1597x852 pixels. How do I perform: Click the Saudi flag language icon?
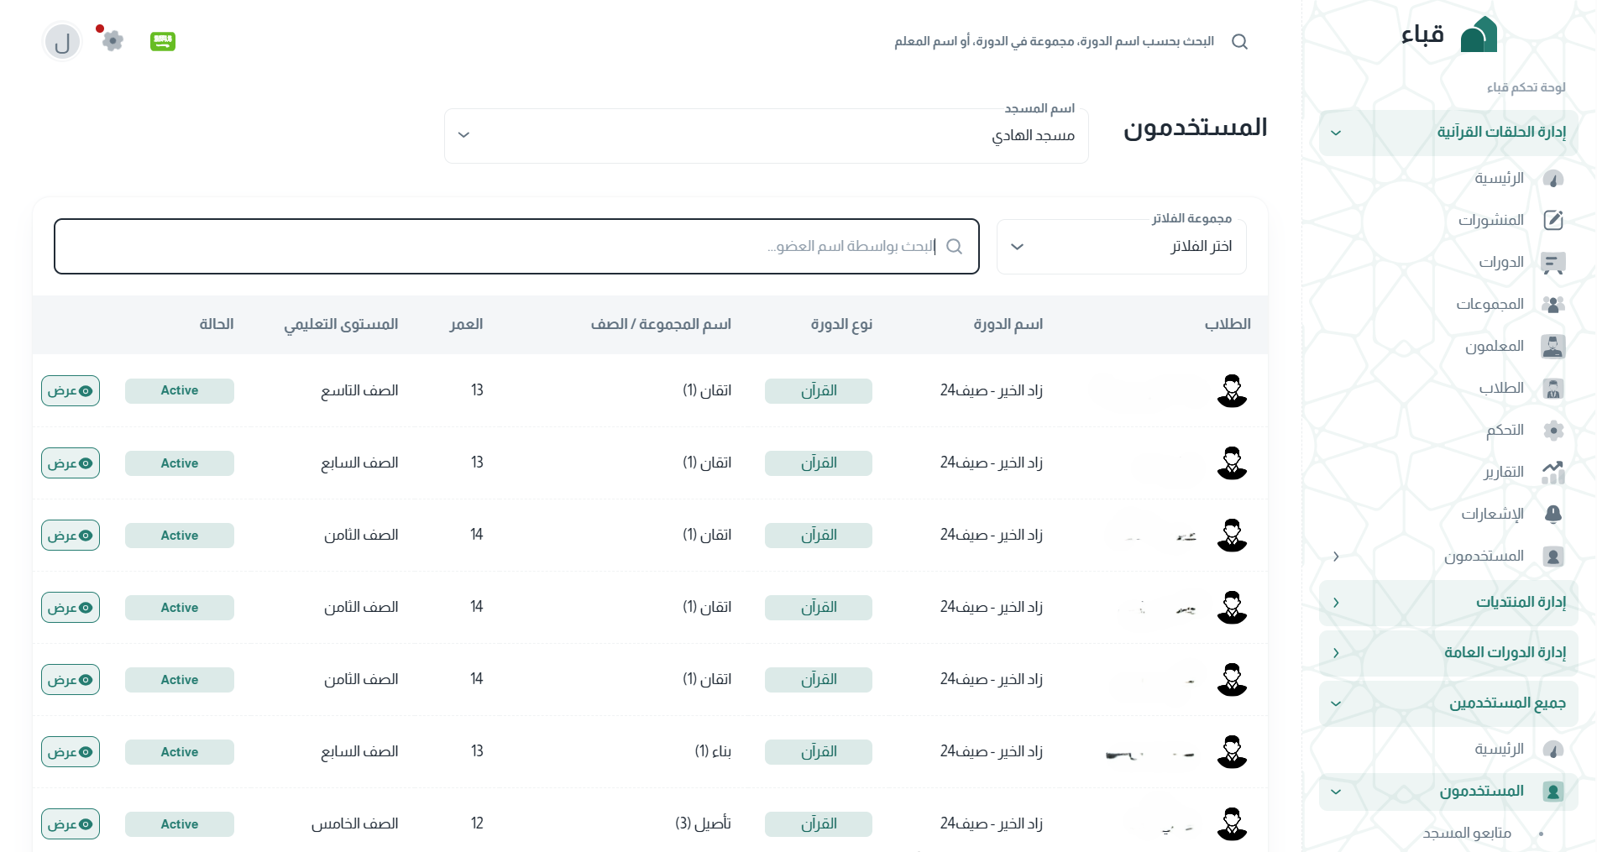162,41
